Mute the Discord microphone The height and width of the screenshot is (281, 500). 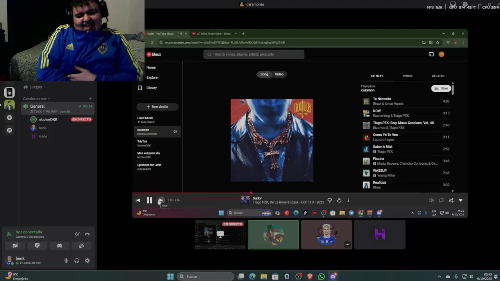pyautogui.click(x=66, y=261)
